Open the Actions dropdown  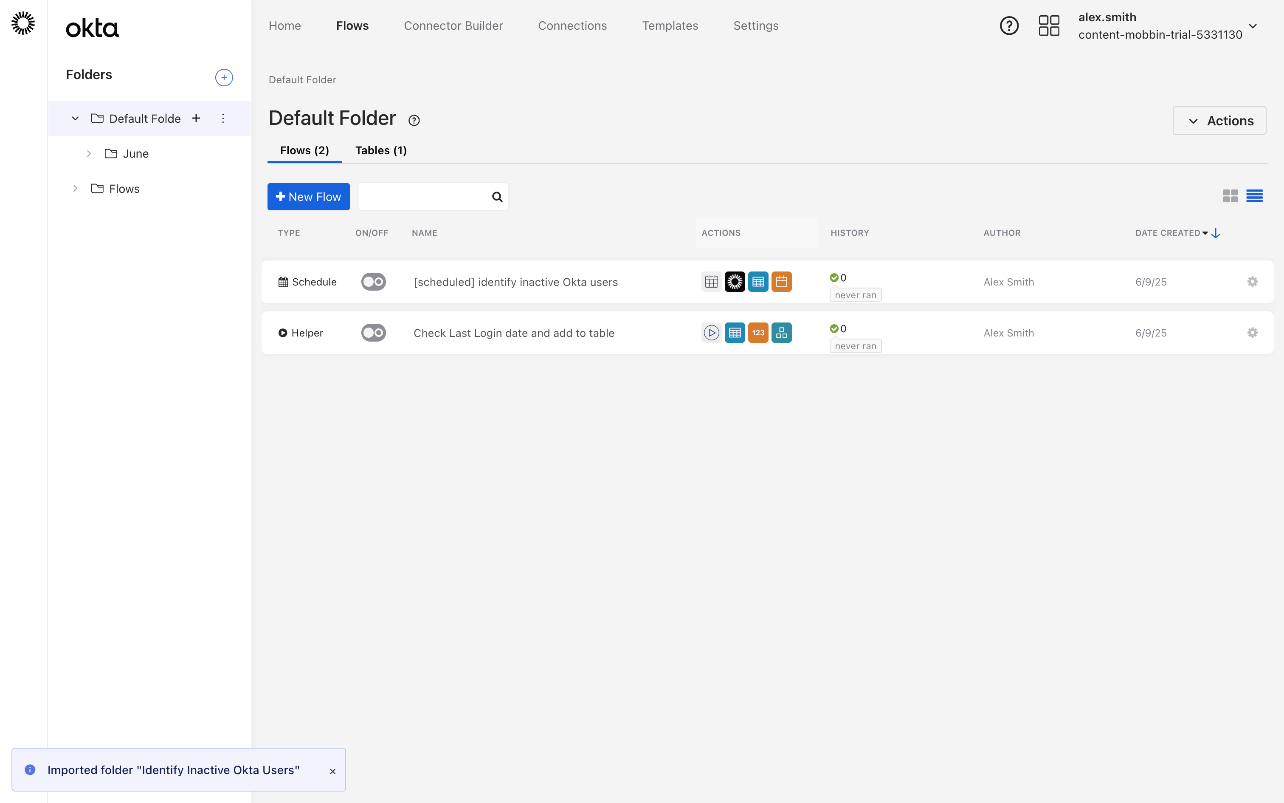(1219, 121)
